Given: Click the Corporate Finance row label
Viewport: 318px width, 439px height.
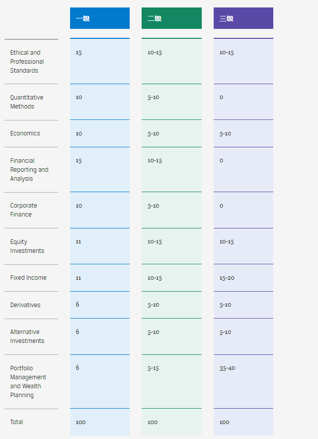Looking at the screenshot, I should 23,210.
